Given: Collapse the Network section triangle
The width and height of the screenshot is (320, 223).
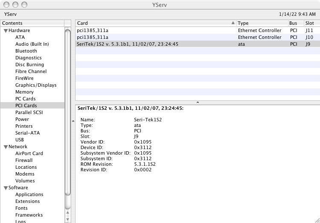Looking at the screenshot, I should coord(6,147).
